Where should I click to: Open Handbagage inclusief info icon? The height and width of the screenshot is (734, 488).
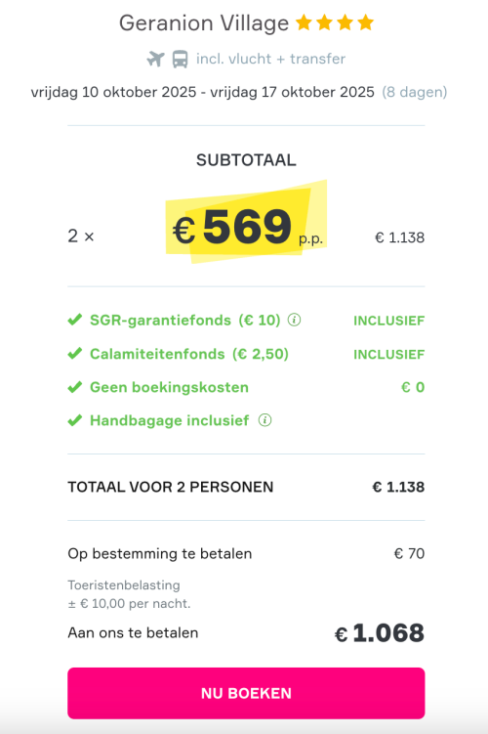[265, 420]
